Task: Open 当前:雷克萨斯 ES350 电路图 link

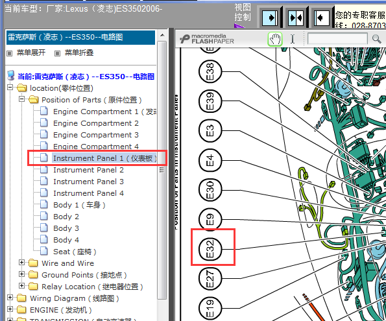Action: coord(86,77)
